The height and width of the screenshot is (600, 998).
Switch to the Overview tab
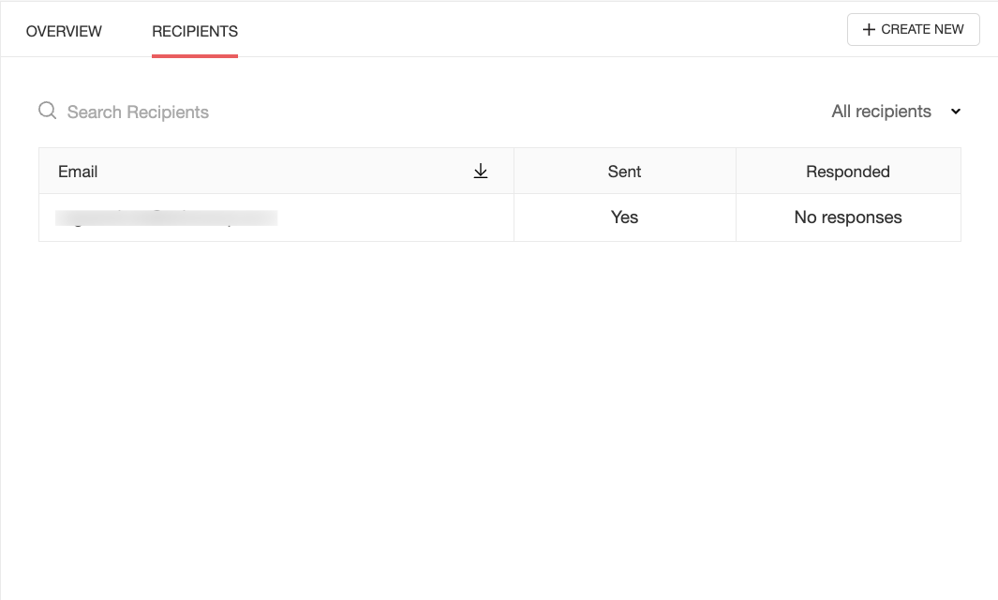point(64,31)
